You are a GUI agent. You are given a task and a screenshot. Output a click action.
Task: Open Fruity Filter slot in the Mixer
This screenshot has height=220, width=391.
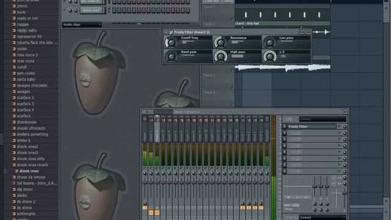pyautogui.click(x=312, y=127)
